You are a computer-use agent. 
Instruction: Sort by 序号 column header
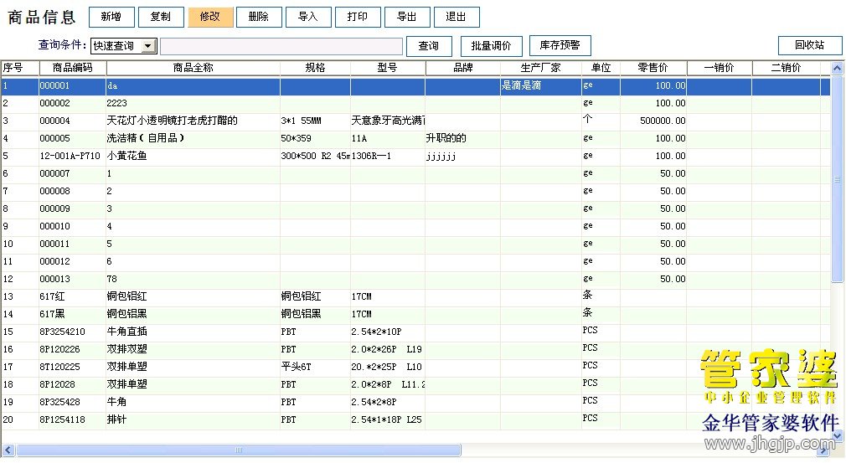pos(19,68)
